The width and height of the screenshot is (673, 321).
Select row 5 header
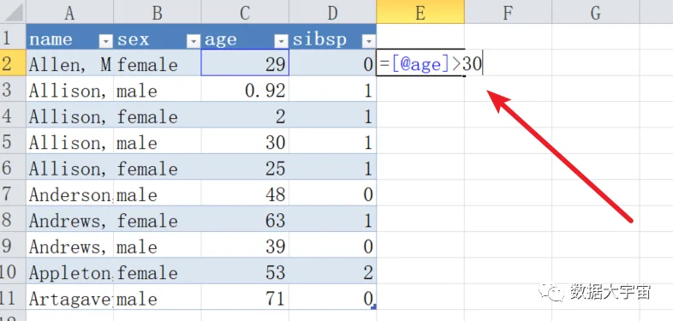(x=13, y=140)
